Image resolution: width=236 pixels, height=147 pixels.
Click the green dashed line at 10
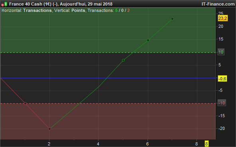tap(108, 52)
